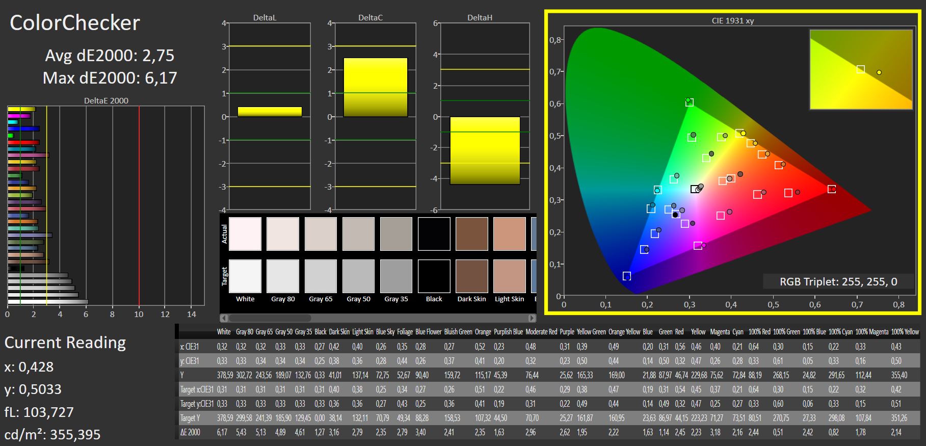The height and width of the screenshot is (446, 926).
Task: Click the Target Y value 160,95 cell
Action: [617, 418]
